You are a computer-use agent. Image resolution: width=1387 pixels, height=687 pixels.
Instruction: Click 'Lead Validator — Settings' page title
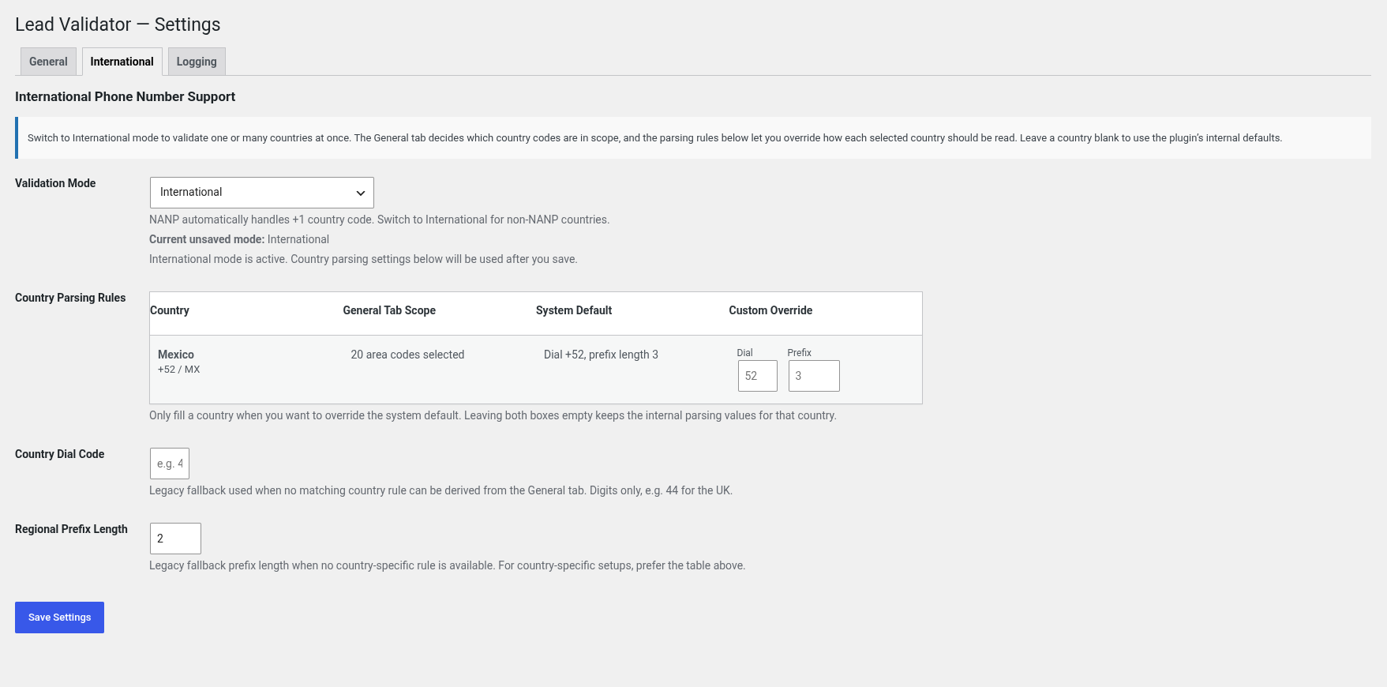coord(118,24)
